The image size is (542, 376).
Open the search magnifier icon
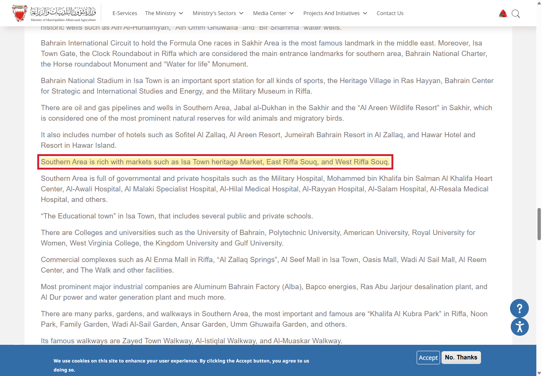coord(516,14)
